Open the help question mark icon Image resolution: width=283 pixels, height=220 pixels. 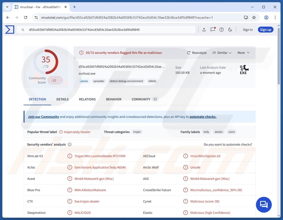(221, 30)
